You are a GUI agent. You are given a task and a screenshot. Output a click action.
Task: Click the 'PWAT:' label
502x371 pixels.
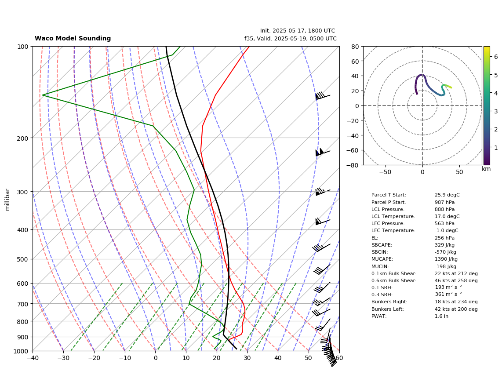tap(379, 316)
